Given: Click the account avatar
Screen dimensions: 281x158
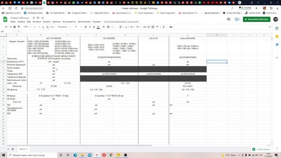Looking at the screenshot, I should (x=276, y=19).
